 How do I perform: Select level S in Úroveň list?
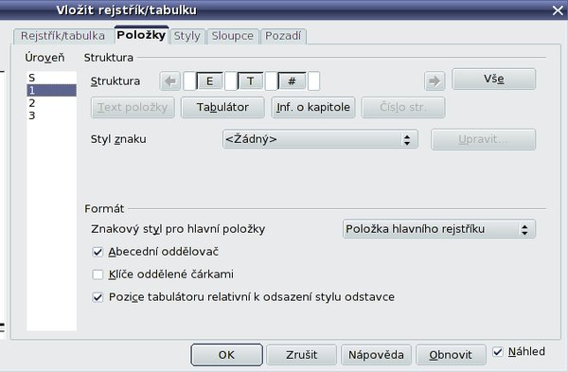[51, 78]
